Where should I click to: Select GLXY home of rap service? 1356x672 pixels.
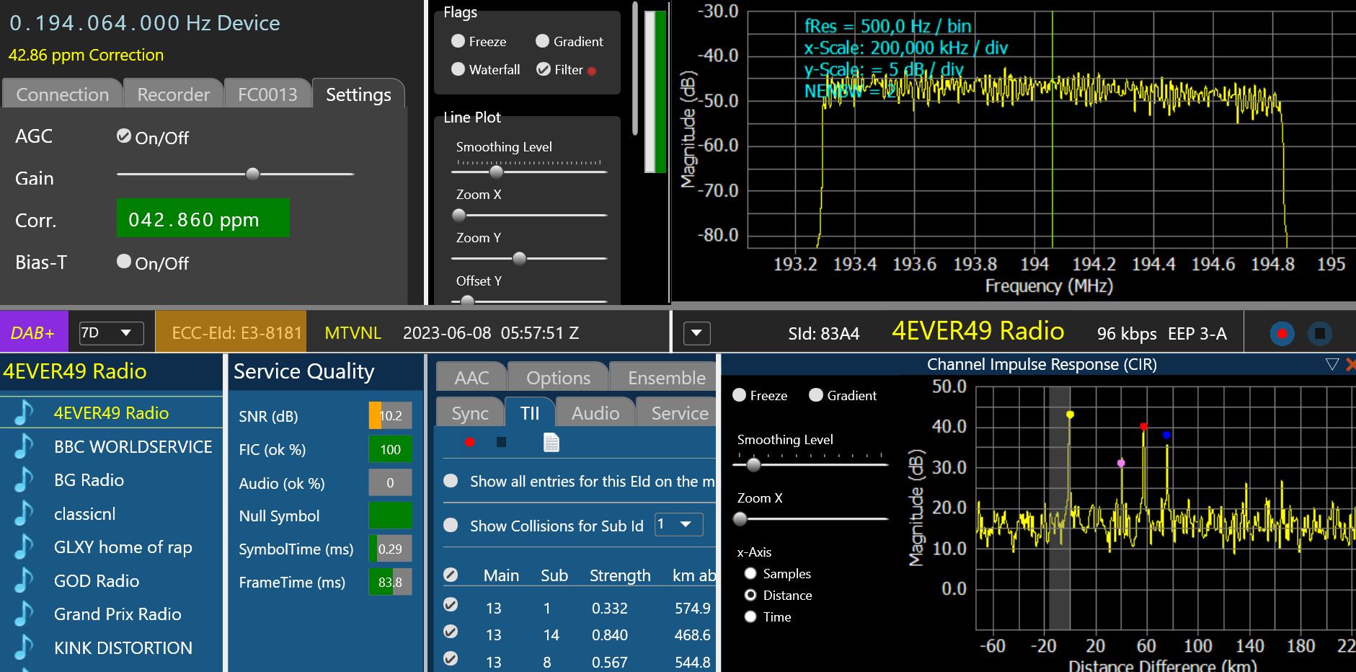click(123, 547)
